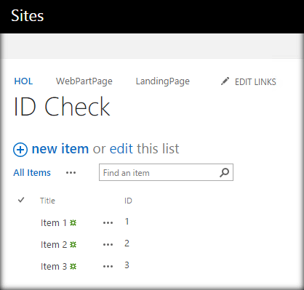Open the WebPartPage navigation link
This screenshot has width=304, height=290.
tap(84, 81)
